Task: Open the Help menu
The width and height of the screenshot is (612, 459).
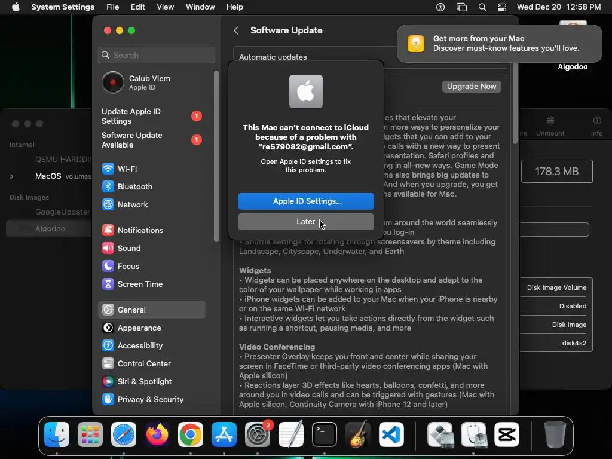Action: pos(234,7)
